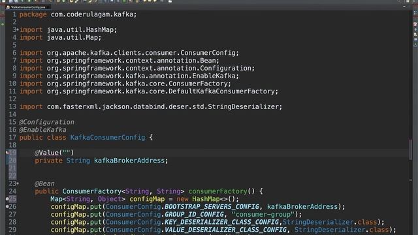The image size is (418, 235).
Task: Click VALUE_DESERIALIZER_CLASS_CONFIG constant
Action: tap(225, 230)
